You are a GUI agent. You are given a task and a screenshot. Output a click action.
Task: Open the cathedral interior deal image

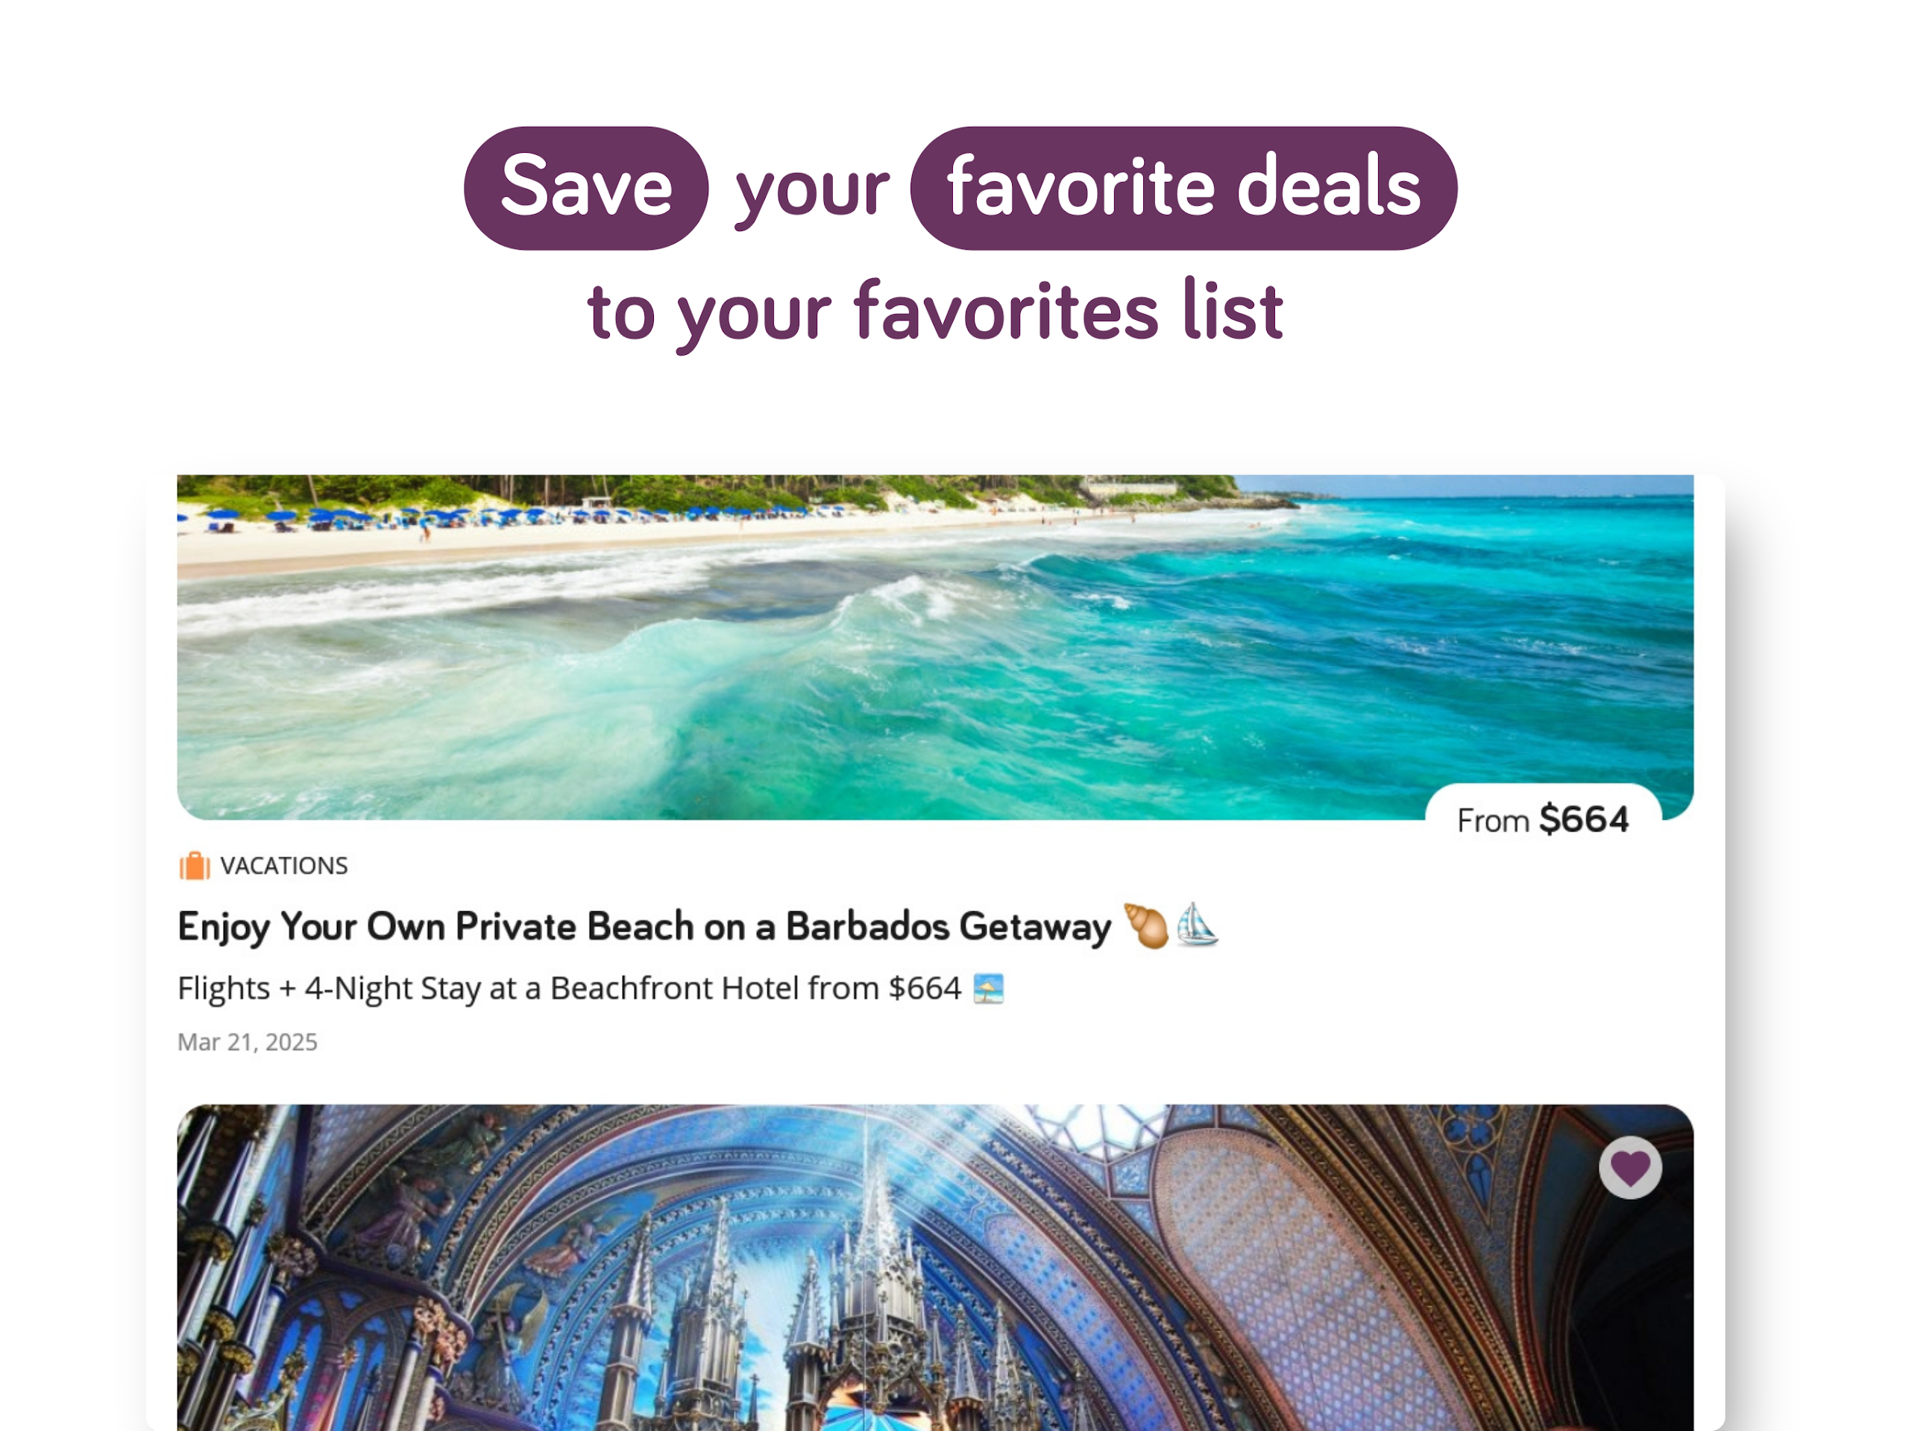pos(934,1267)
